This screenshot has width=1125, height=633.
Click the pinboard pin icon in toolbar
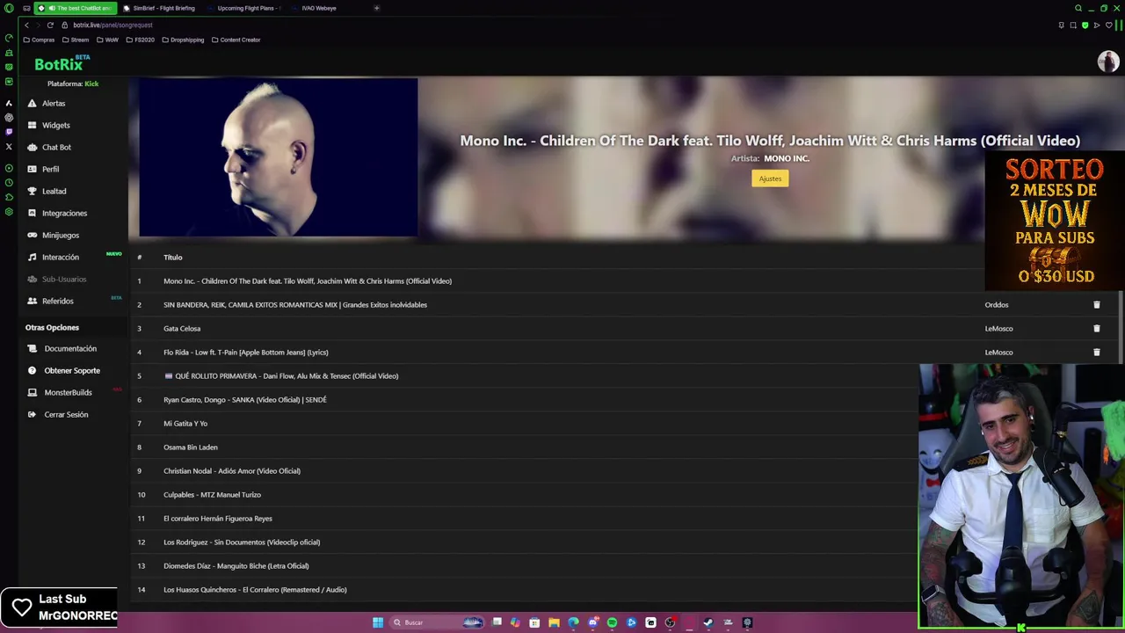[x=1062, y=25]
